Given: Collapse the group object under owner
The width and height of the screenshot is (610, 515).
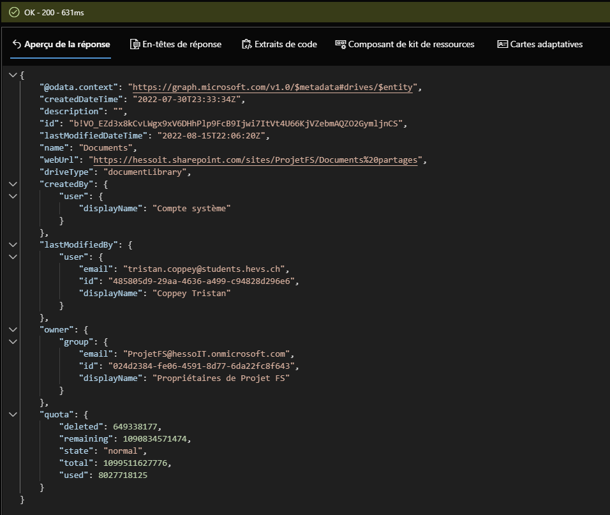Looking at the screenshot, I should pyautogui.click(x=13, y=341).
